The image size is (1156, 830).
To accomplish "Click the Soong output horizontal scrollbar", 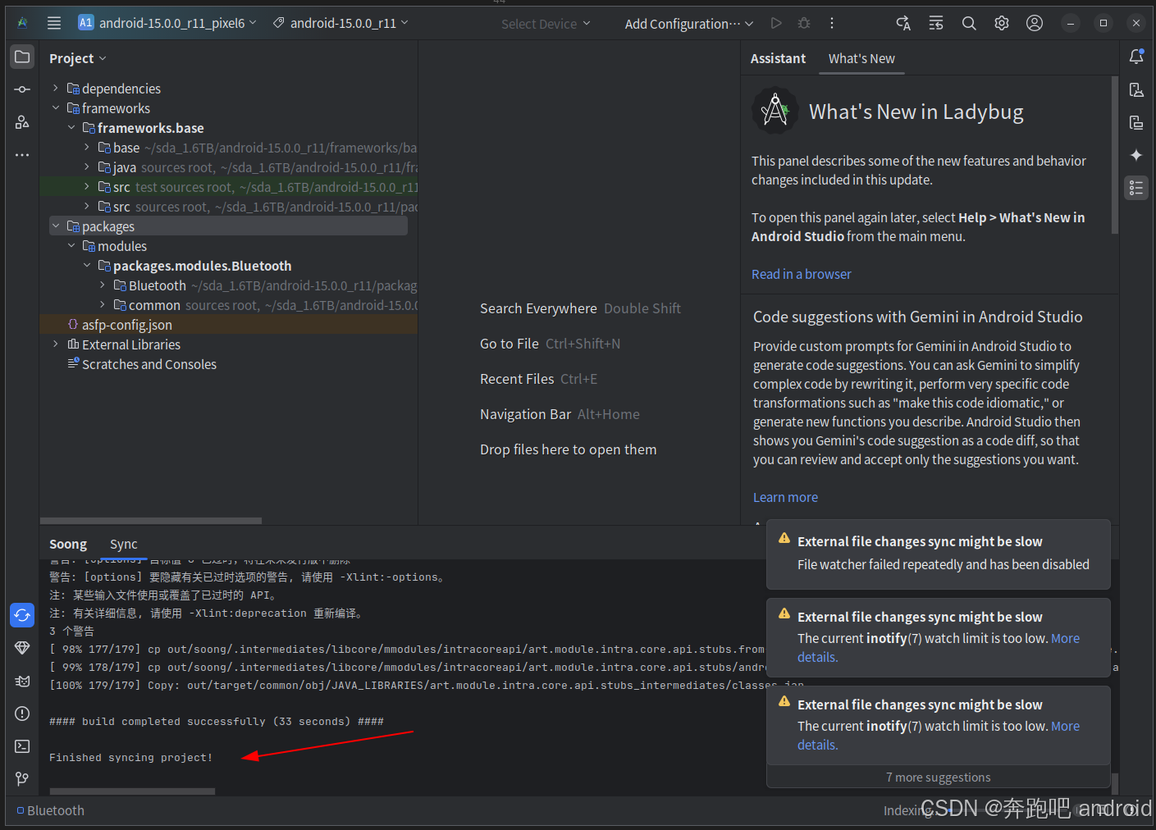I will [x=132, y=791].
